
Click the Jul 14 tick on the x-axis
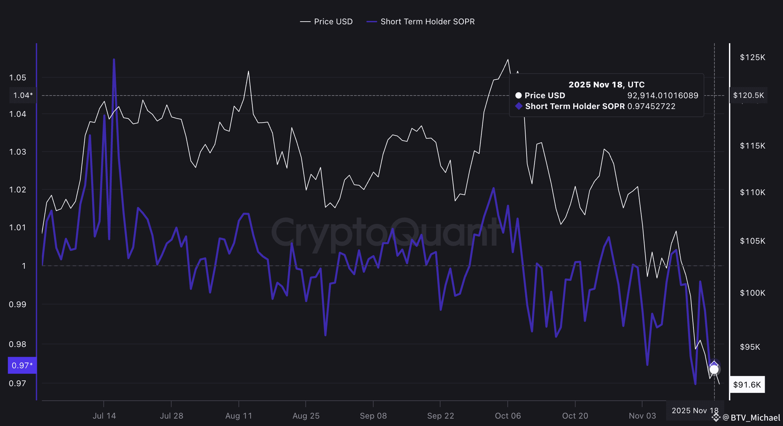click(104, 416)
